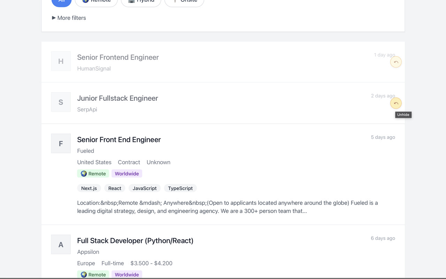Unhide the SerpApi Junior Fullstack Engineer job
446x279 pixels.
(396, 103)
